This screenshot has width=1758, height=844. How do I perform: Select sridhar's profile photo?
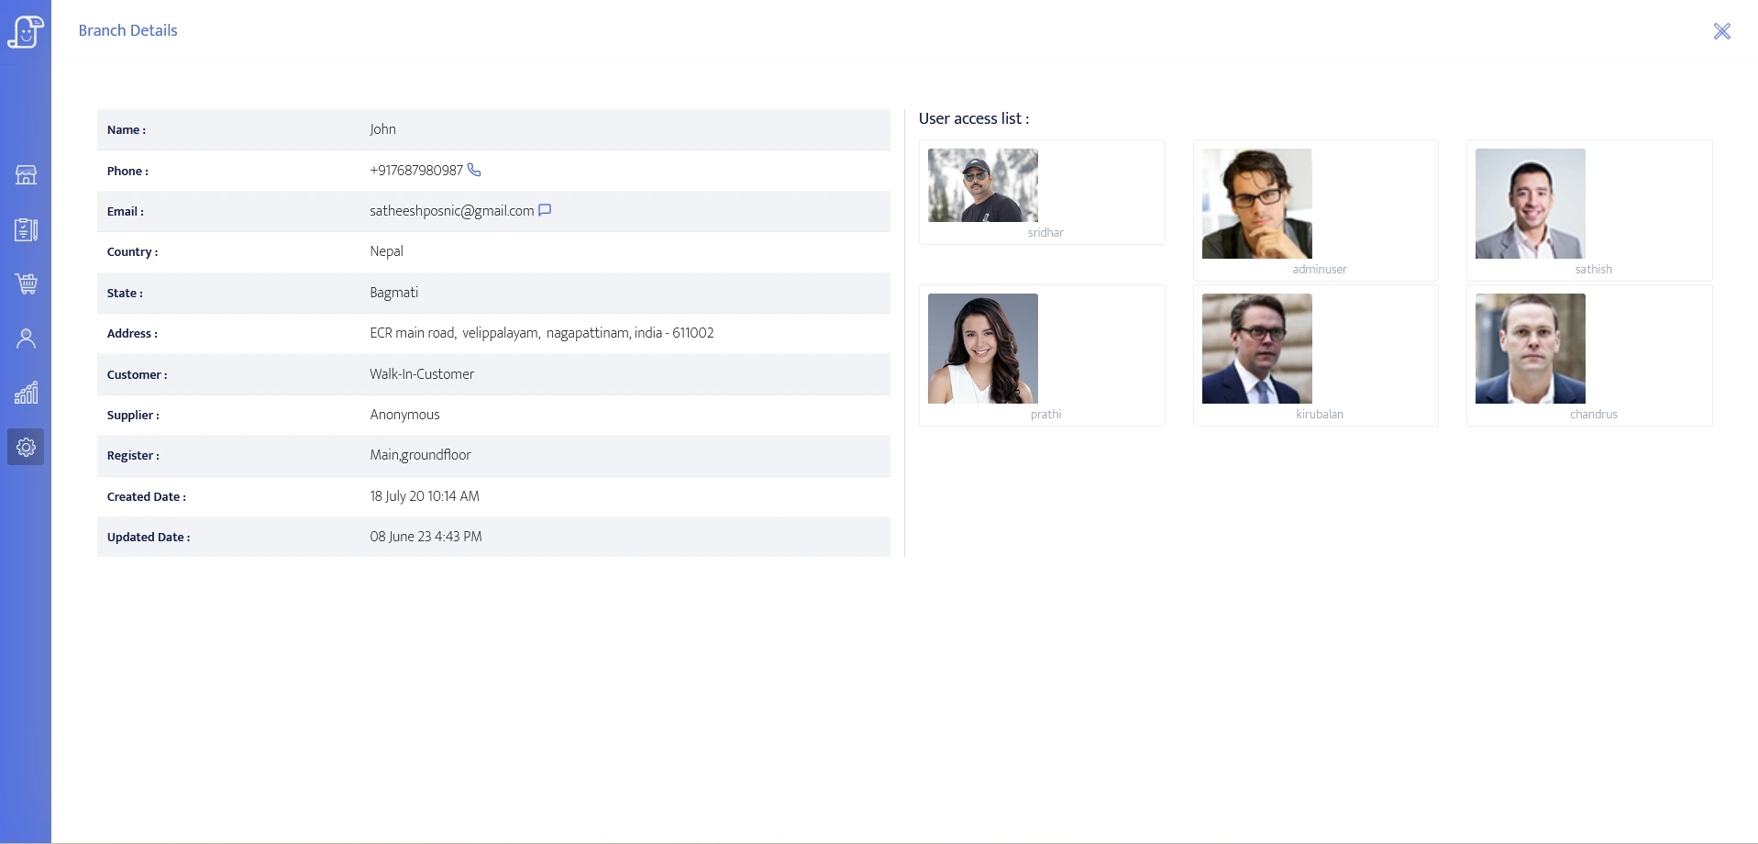(982, 185)
